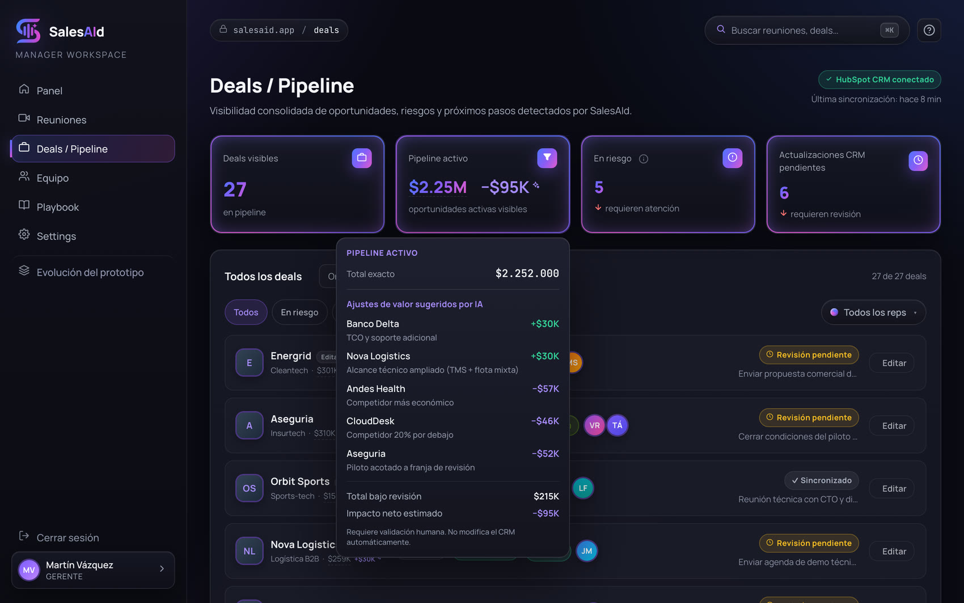
Task: Click the ⌘K shortcut badge
Action: pyautogui.click(x=889, y=30)
